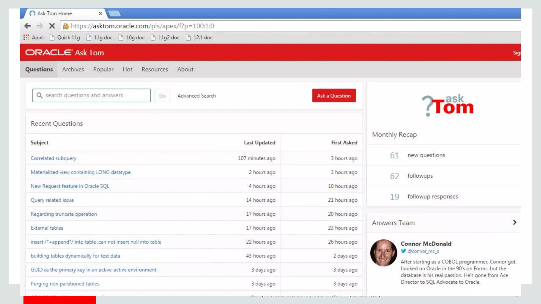The image size is (541, 304).
Task: Open the insert append null question
Action: [x=96, y=242]
